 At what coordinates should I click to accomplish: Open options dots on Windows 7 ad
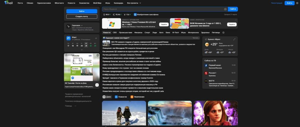[x=168, y=20]
